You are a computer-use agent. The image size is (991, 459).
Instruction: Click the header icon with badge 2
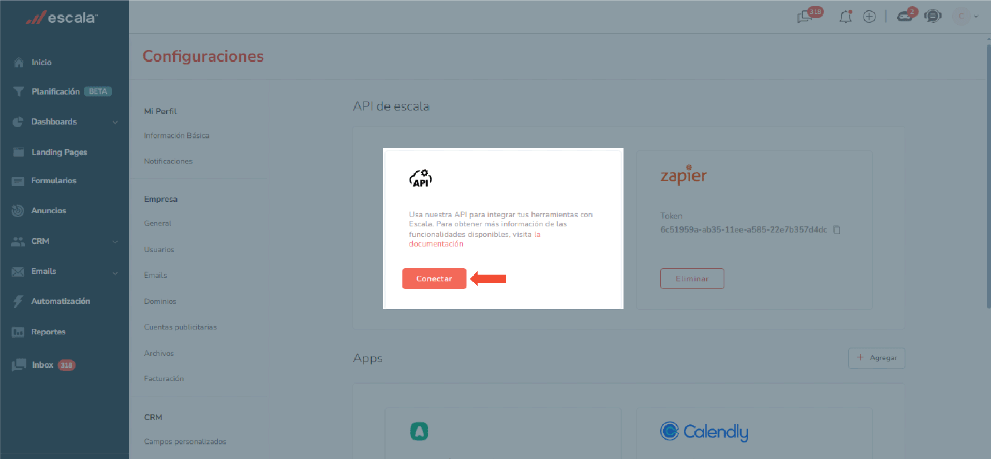click(x=905, y=17)
